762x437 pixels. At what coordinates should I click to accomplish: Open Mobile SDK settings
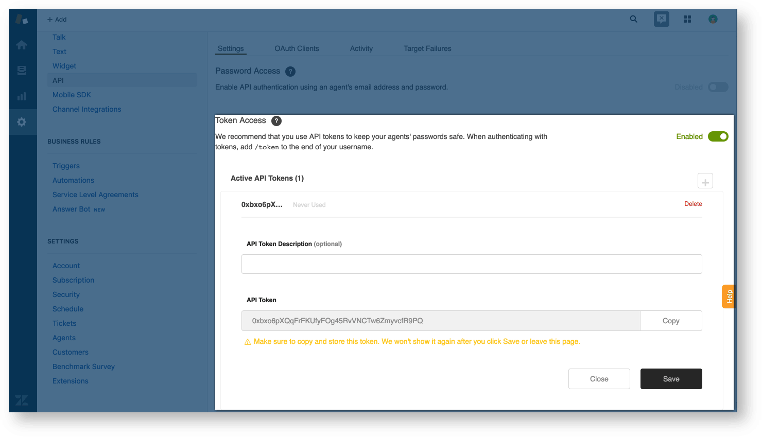[72, 95]
